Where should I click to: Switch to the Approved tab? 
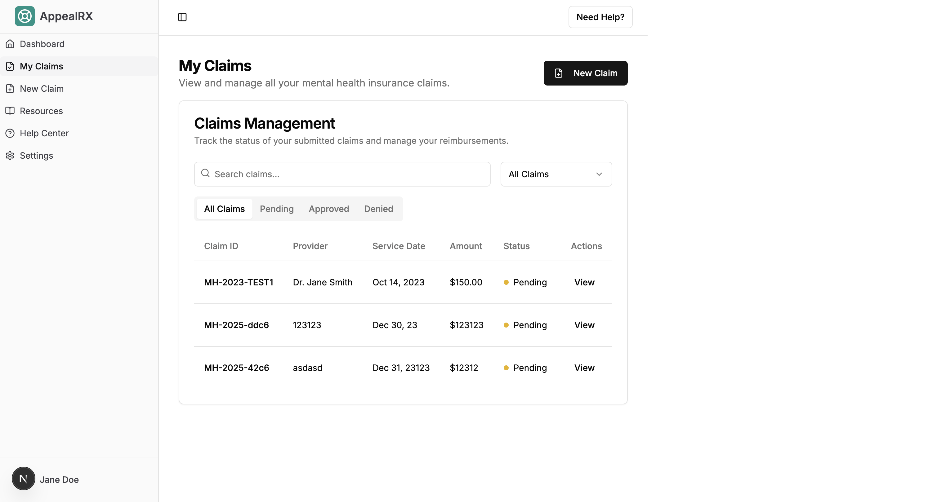tap(328, 209)
